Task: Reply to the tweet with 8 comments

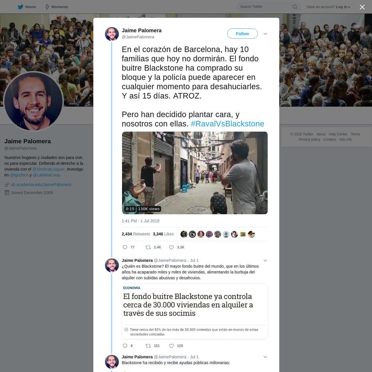Action: tap(125, 346)
